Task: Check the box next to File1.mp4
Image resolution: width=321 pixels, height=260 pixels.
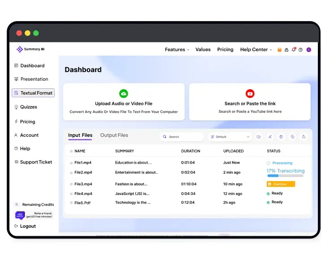Action: pos(71,163)
